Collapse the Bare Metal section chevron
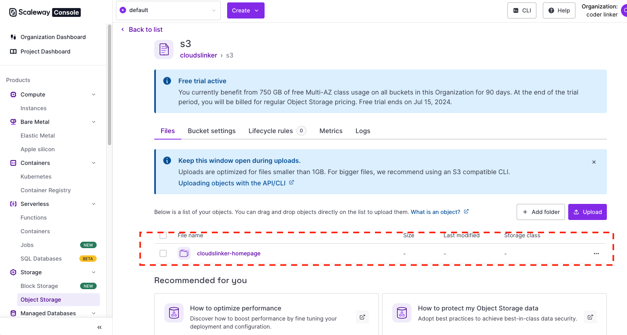The image size is (627, 335). (x=93, y=122)
